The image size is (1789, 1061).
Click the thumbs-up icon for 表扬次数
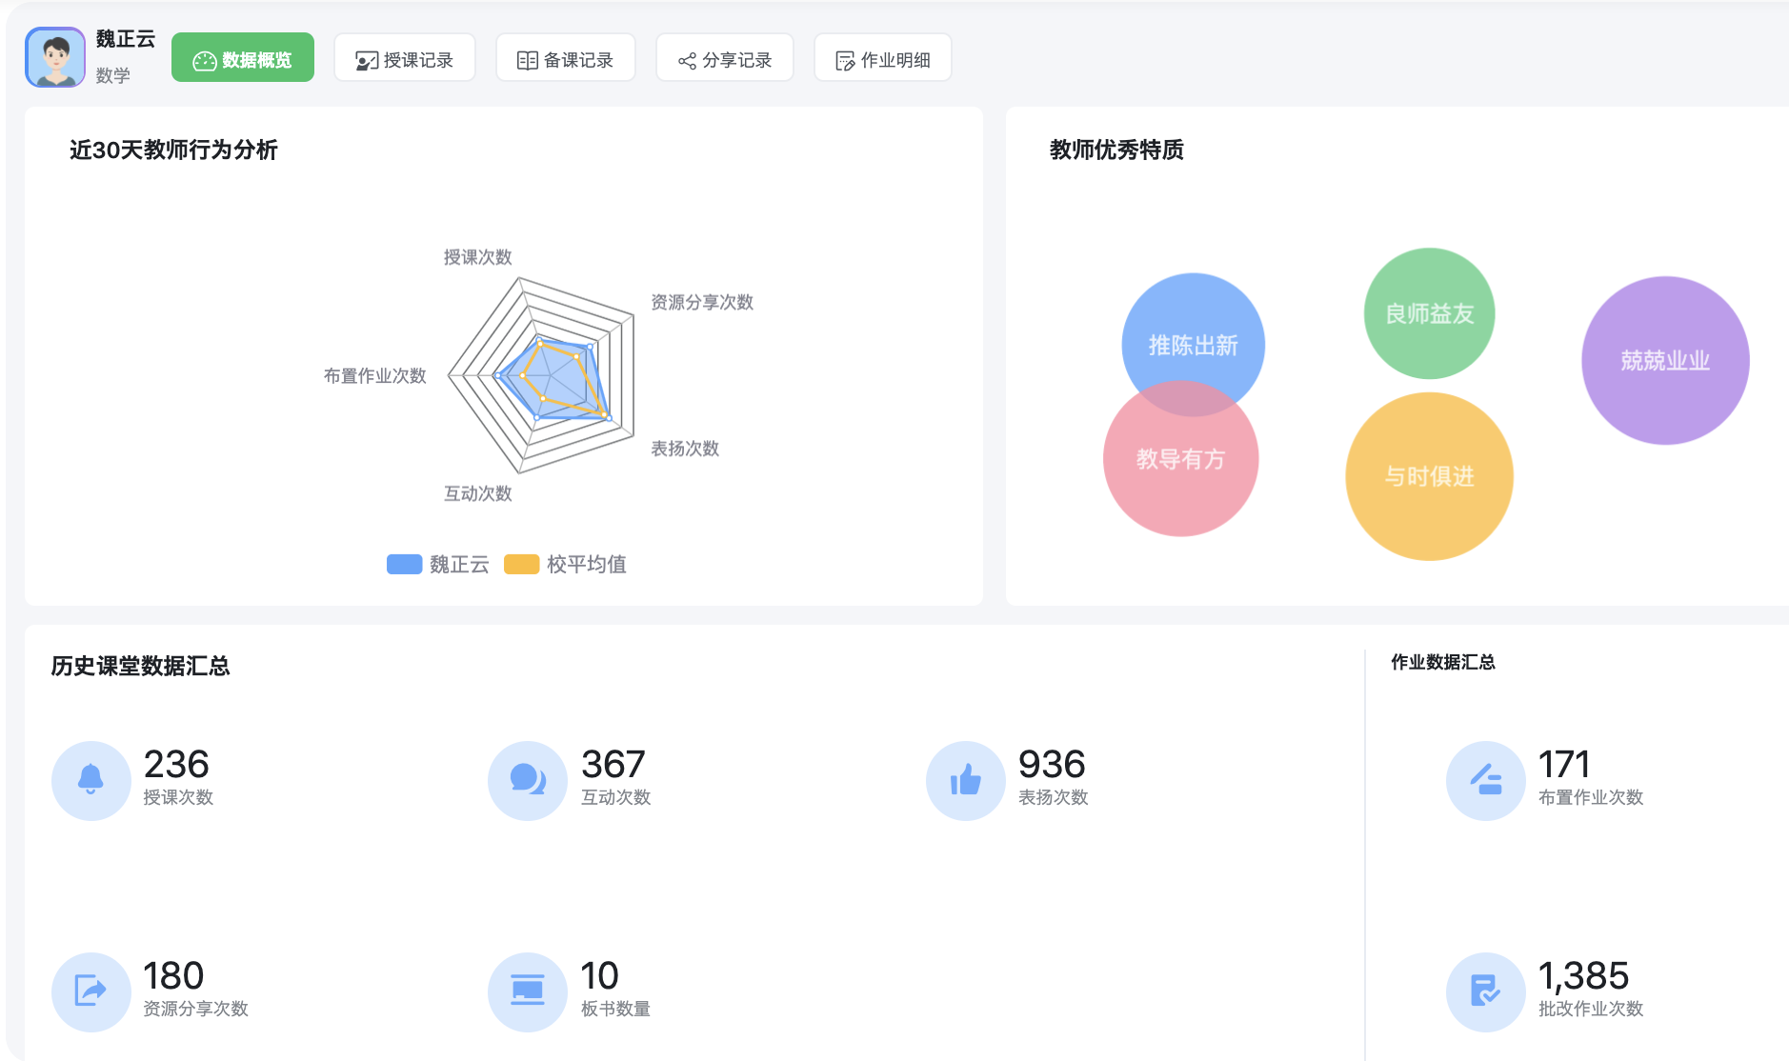pos(965,780)
